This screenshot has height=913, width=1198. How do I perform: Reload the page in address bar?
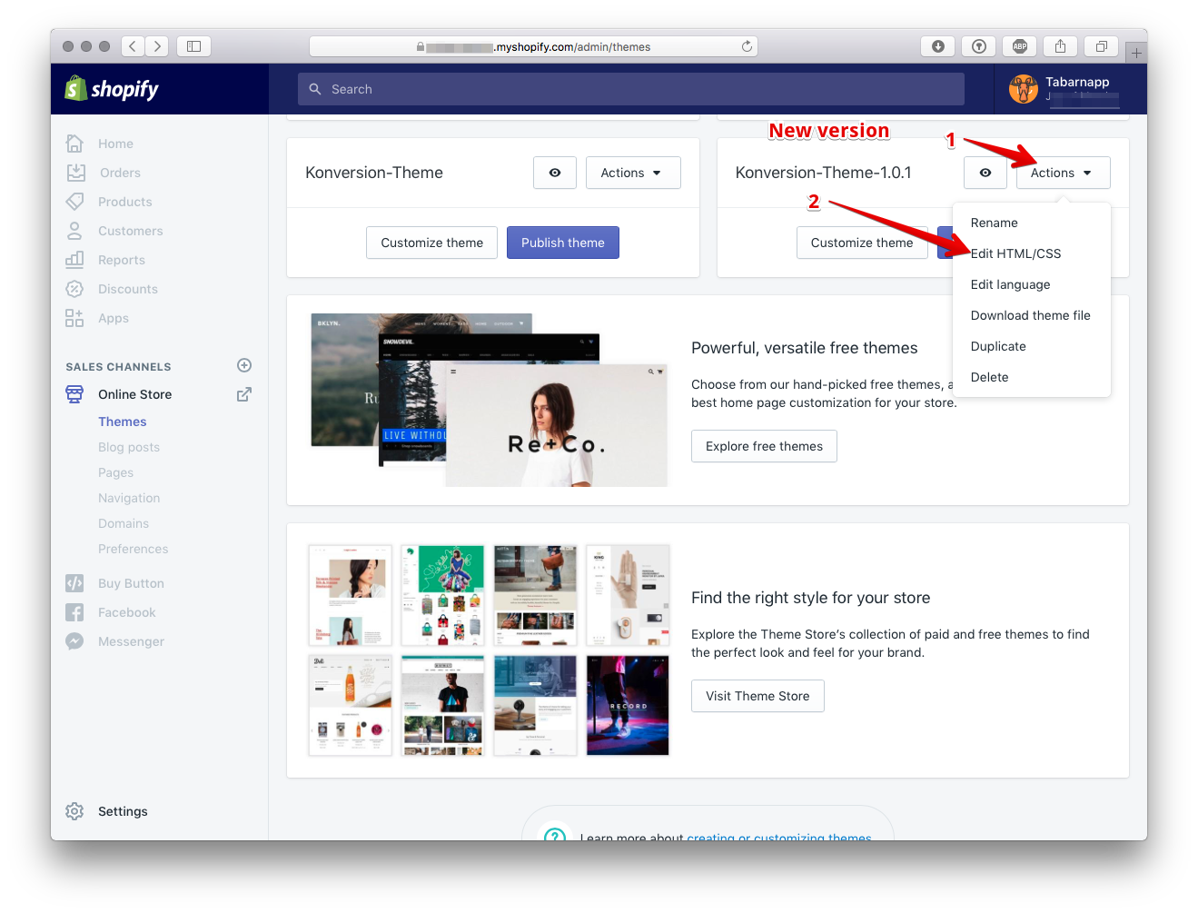[747, 46]
